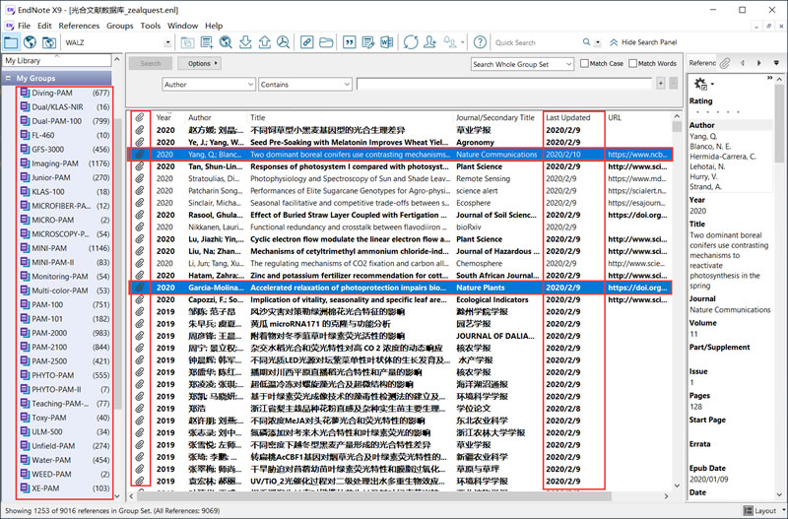Open the Contains comparison dropdown
This screenshot has width=788, height=519.
(x=305, y=85)
